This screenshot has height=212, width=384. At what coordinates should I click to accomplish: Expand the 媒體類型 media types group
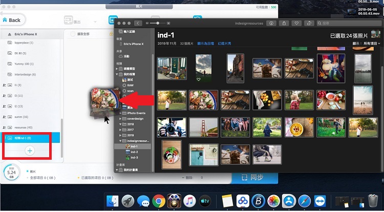click(117, 69)
